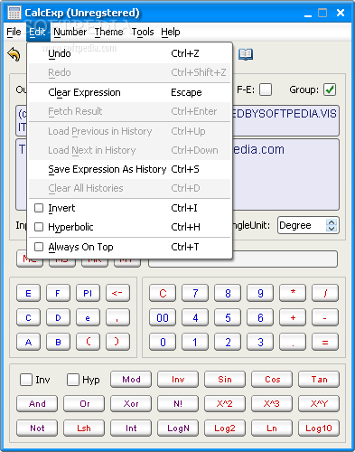Click the Sin button
355x452 pixels.
225,380
